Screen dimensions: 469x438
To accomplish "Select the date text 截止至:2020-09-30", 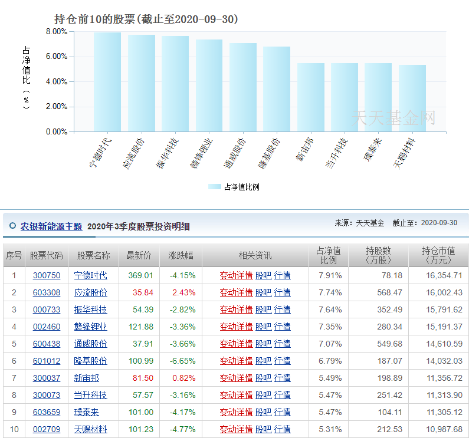I will (x=425, y=223).
